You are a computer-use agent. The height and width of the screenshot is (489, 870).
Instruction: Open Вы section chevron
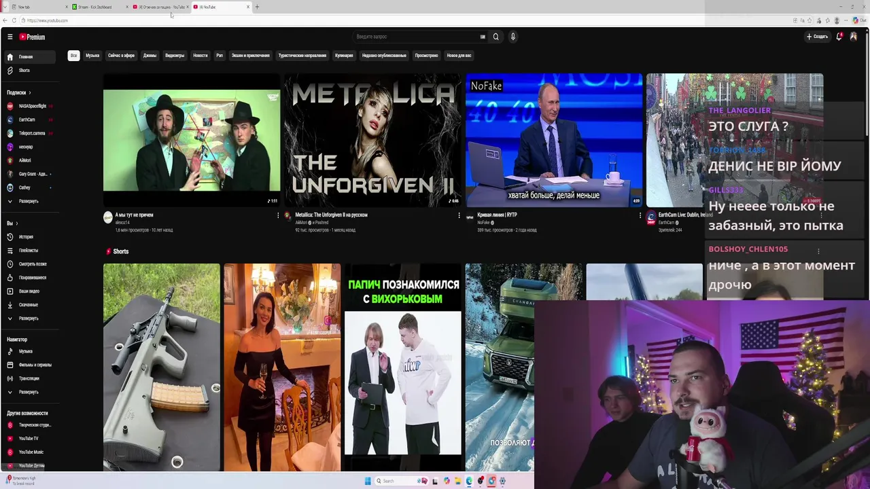[17, 223]
